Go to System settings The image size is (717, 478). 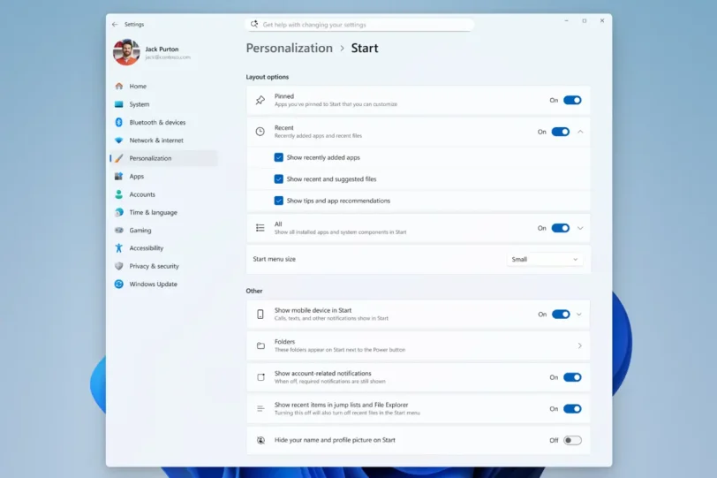[163, 104]
